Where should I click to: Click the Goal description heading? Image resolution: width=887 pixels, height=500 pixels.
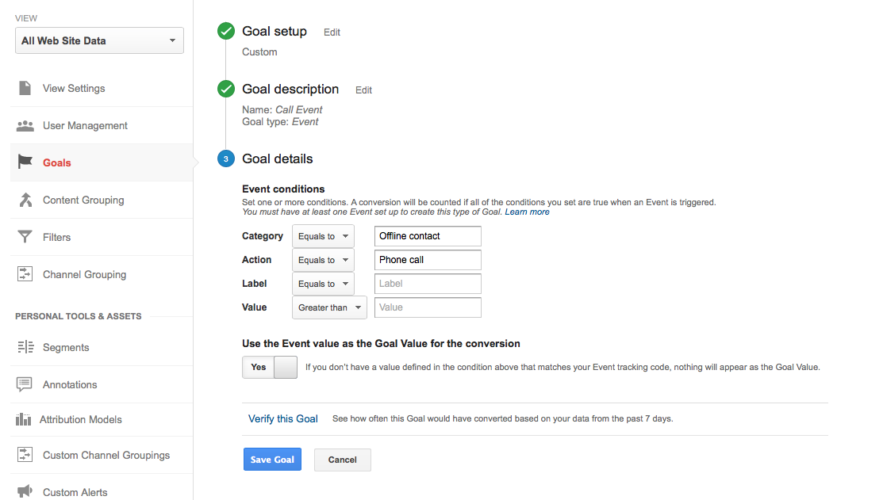click(x=290, y=89)
